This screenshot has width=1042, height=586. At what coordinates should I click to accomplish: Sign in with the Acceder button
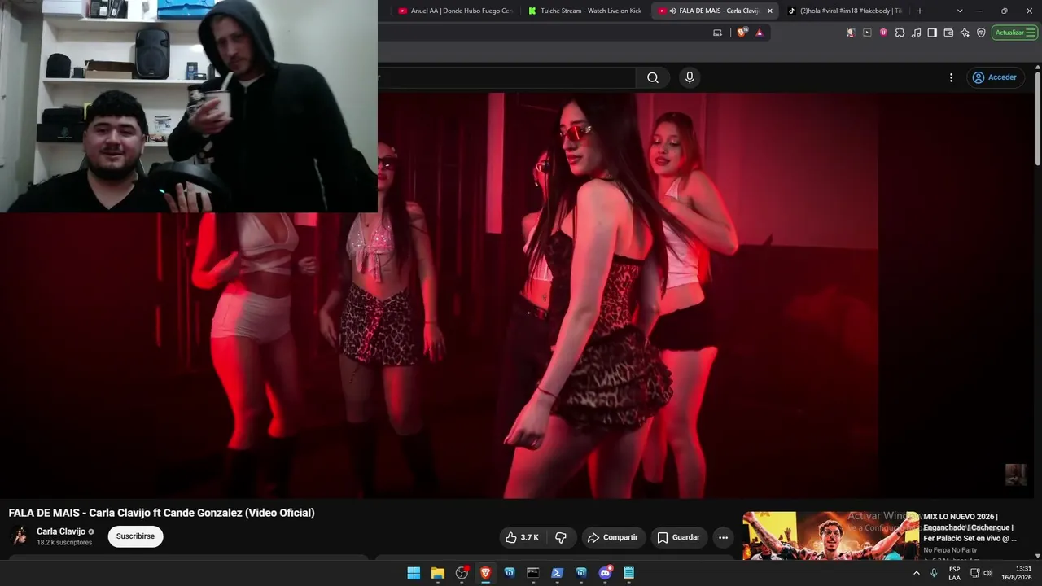pos(994,77)
